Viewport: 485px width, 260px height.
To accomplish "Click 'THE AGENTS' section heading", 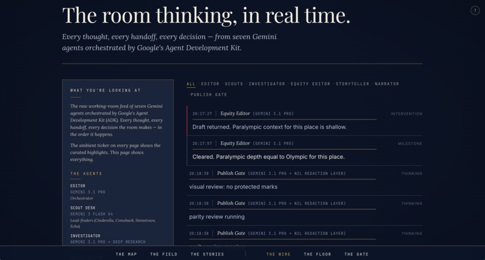I will point(86,174).
